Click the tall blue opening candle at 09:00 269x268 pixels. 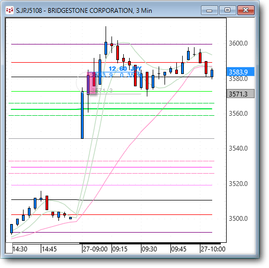point(82,115)
